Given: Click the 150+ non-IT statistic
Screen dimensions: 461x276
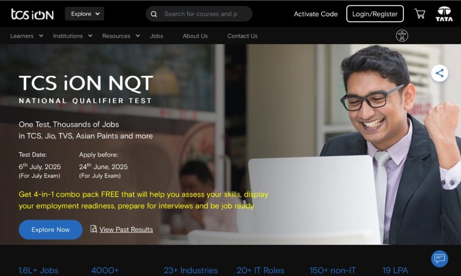Looking at the screenshot, I should click(x=333, y=271).
